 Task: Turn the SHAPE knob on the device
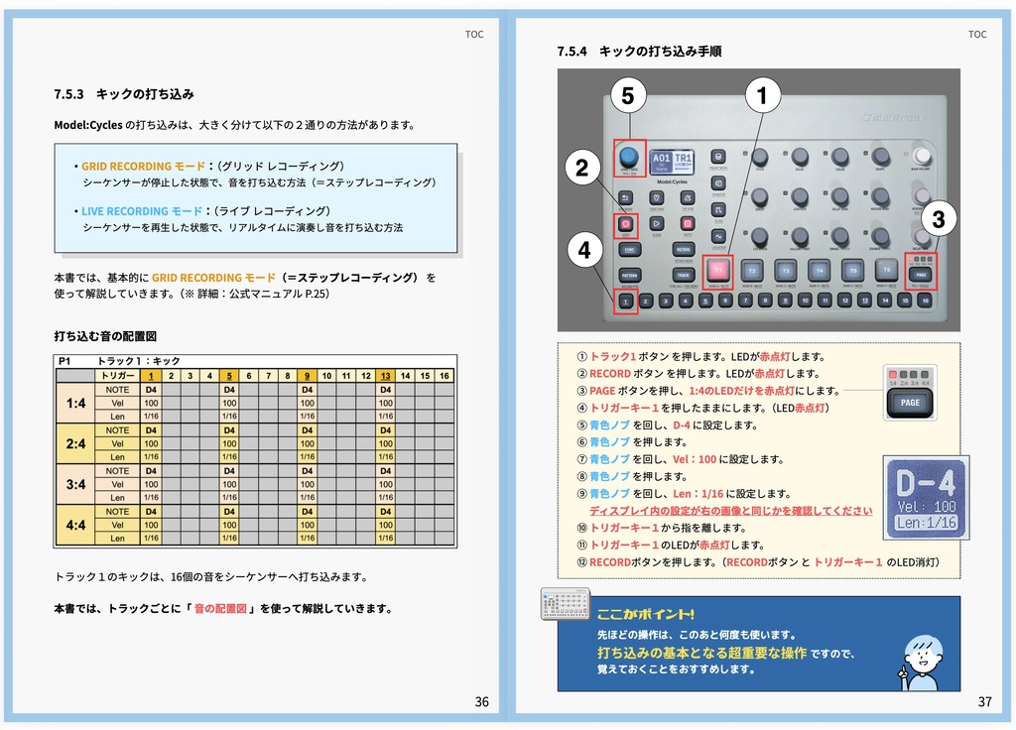(880, 155)
